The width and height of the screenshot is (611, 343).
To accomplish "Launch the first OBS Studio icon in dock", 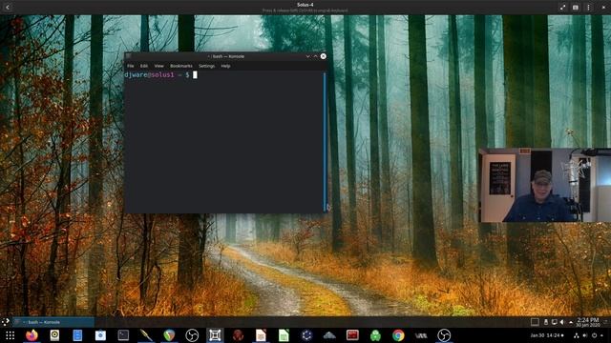I will pos(192,335).
